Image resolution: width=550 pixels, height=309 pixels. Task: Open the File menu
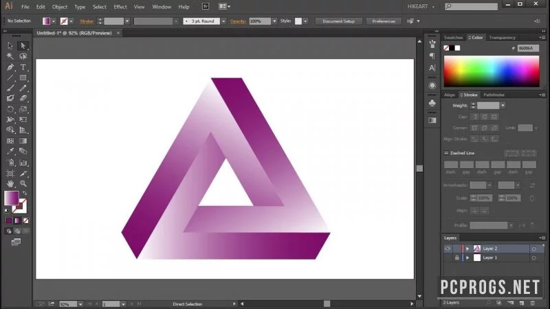[x=25, y=7]
